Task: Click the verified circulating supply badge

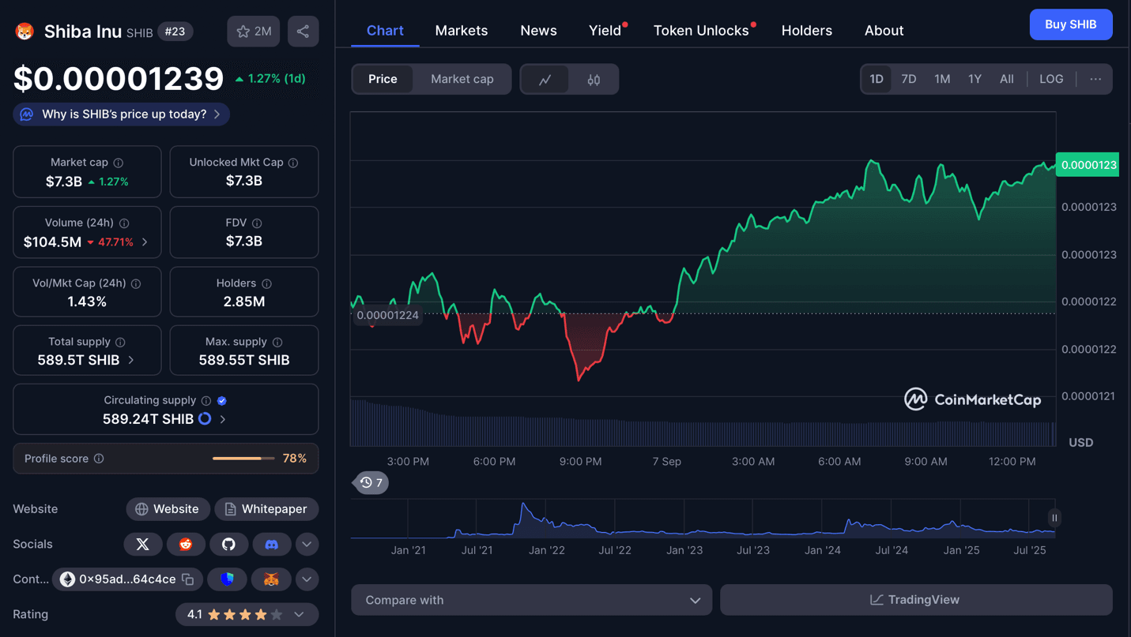Action: tap(222, 400)
